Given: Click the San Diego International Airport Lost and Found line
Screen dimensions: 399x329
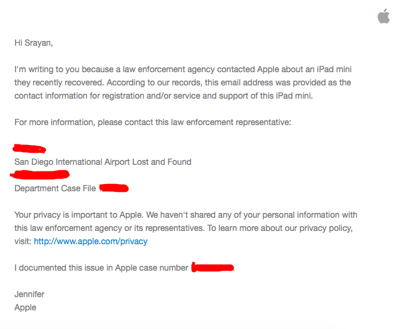Looking at the screenshot, I should pyautogui.click(x=103, y=162).
